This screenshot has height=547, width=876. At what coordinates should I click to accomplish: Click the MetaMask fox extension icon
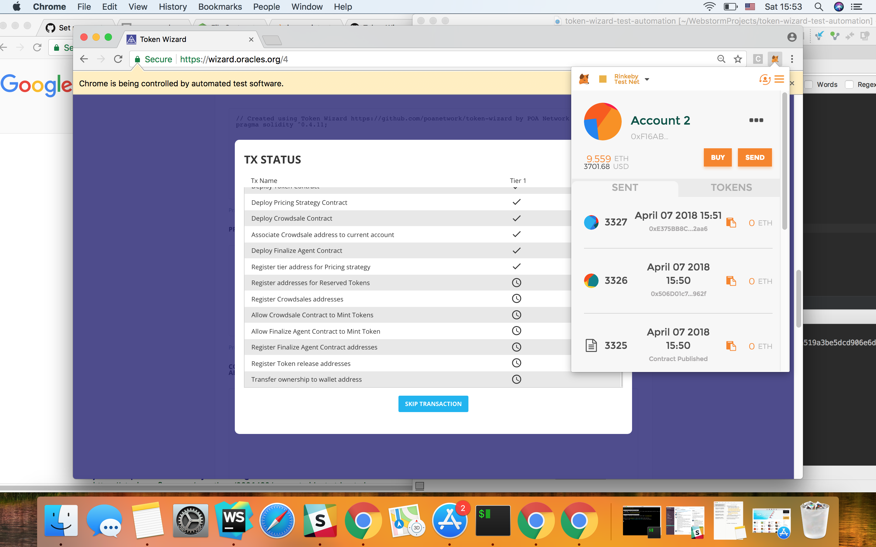[775, 59]
